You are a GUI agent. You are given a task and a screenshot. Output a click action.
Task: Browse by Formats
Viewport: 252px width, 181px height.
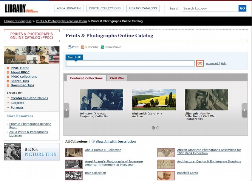(x=17, y=108)
